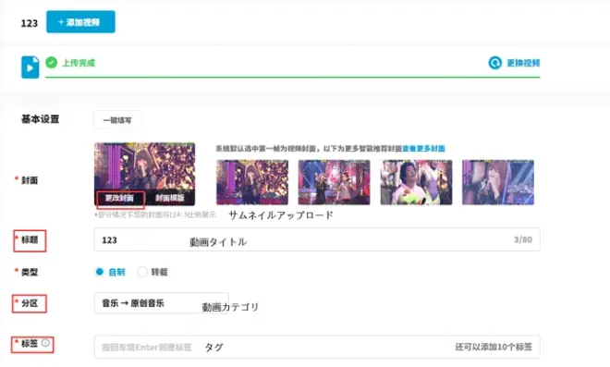Screen dimensions: 610x367
Task: Select the third recommended cover thumbnail
Action: click(416, 182)
